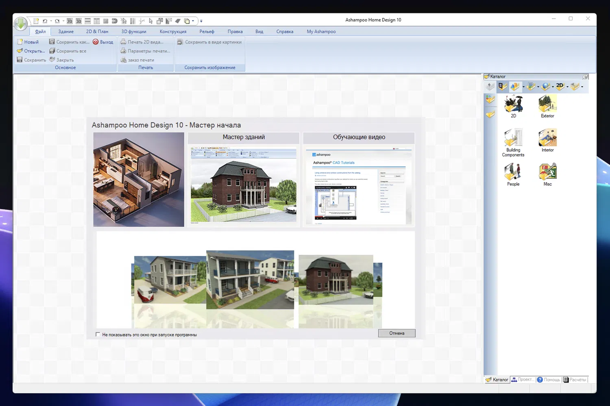Viewport: 610px width, 406px height.
Task: Switch to the Проект panel tab
Action: coord(523,380)
